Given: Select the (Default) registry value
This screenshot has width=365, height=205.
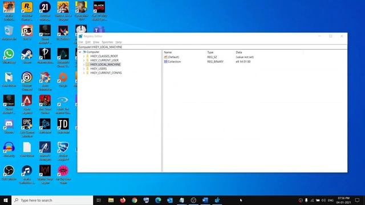Looking at the screenshot, I should point(173,57).
